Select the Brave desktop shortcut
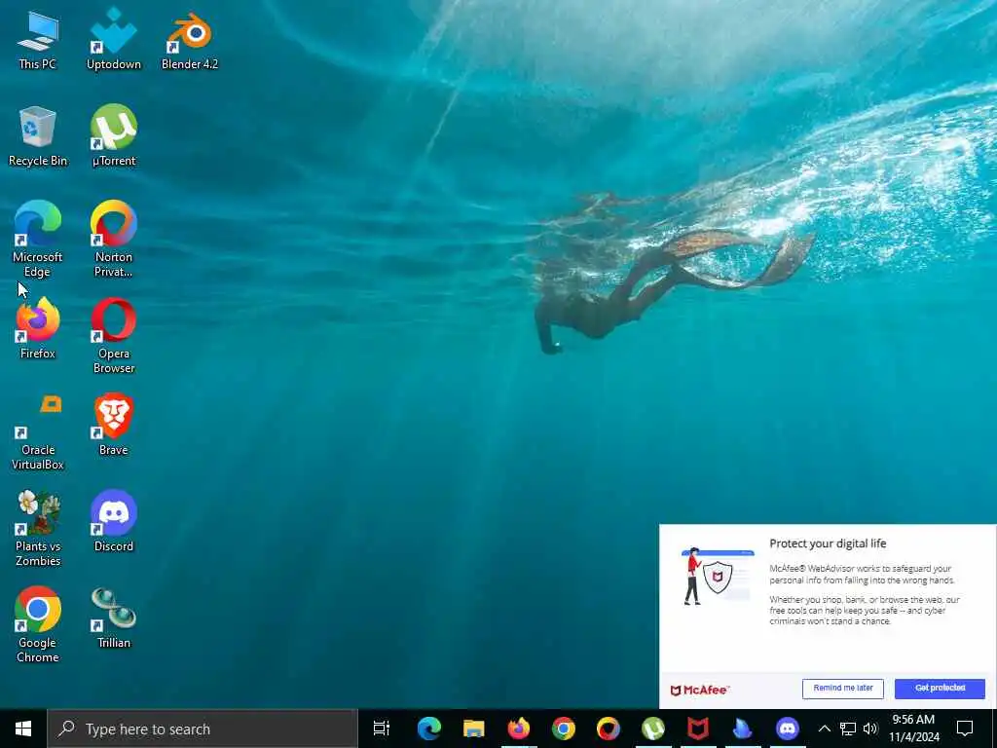 113,425
